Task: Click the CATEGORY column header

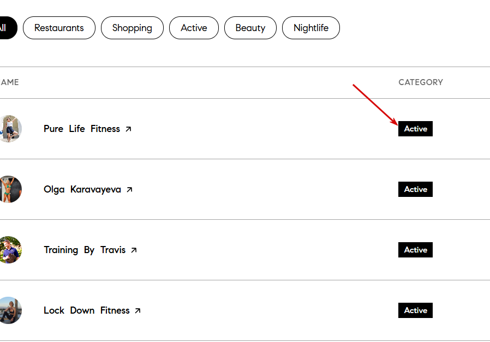Action: (x=421, y=82)
